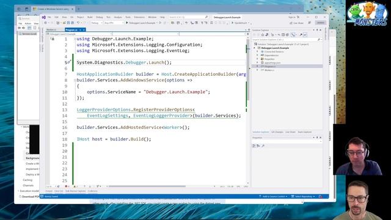This screenshot has height=220, width=391.
Task: Start debugging Debugger.Launch.Example
Action: click(x=141, y=23)
